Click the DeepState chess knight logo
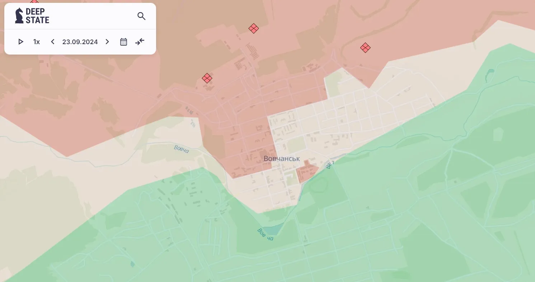The height and width of the screenshot is (282, 535). click(19, 16)
